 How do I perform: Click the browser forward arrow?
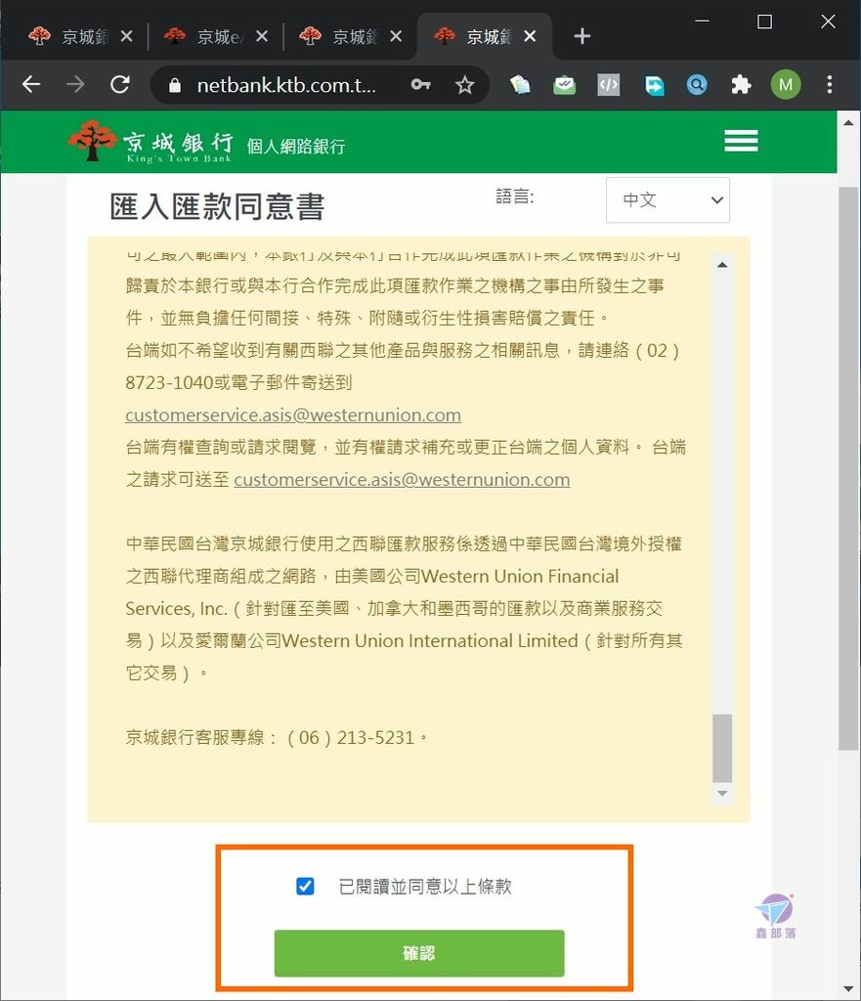coord(75,84)
